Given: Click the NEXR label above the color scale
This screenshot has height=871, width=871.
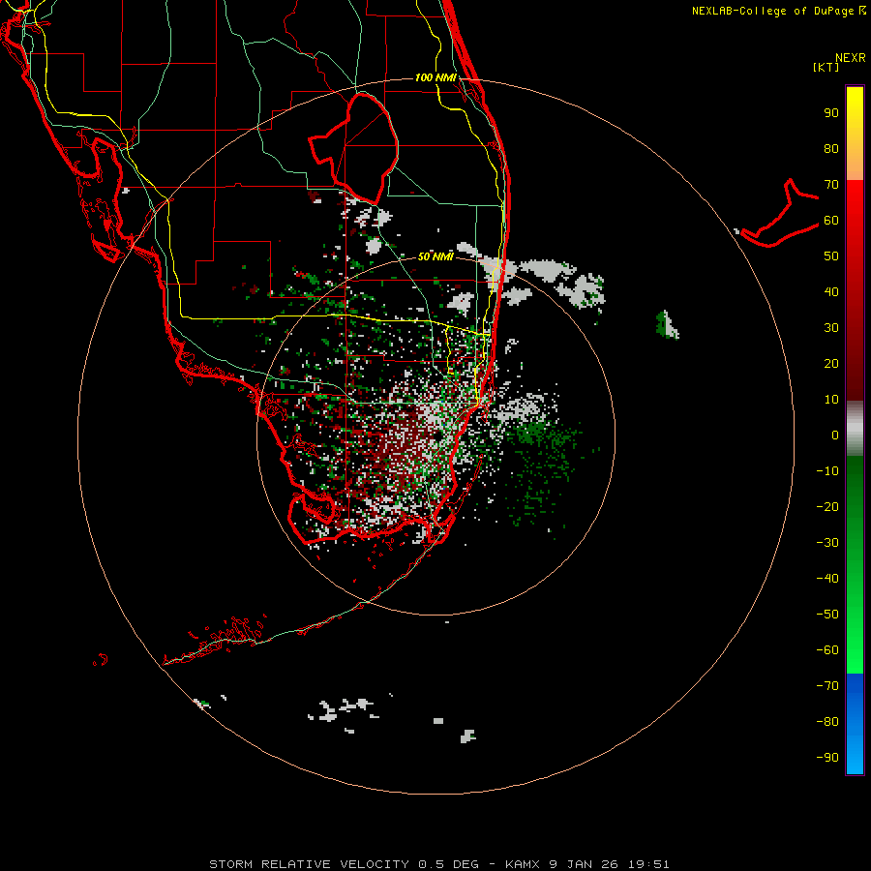Looking at the screenshot, I should (x=851, y=58).
